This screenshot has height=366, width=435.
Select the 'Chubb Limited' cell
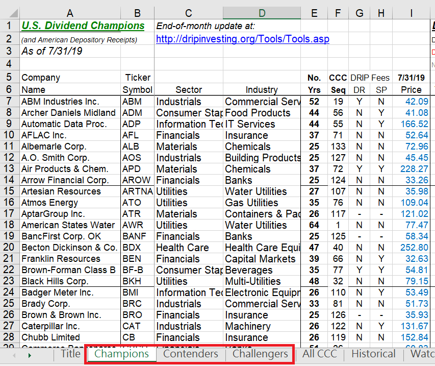tap(70, 337)
